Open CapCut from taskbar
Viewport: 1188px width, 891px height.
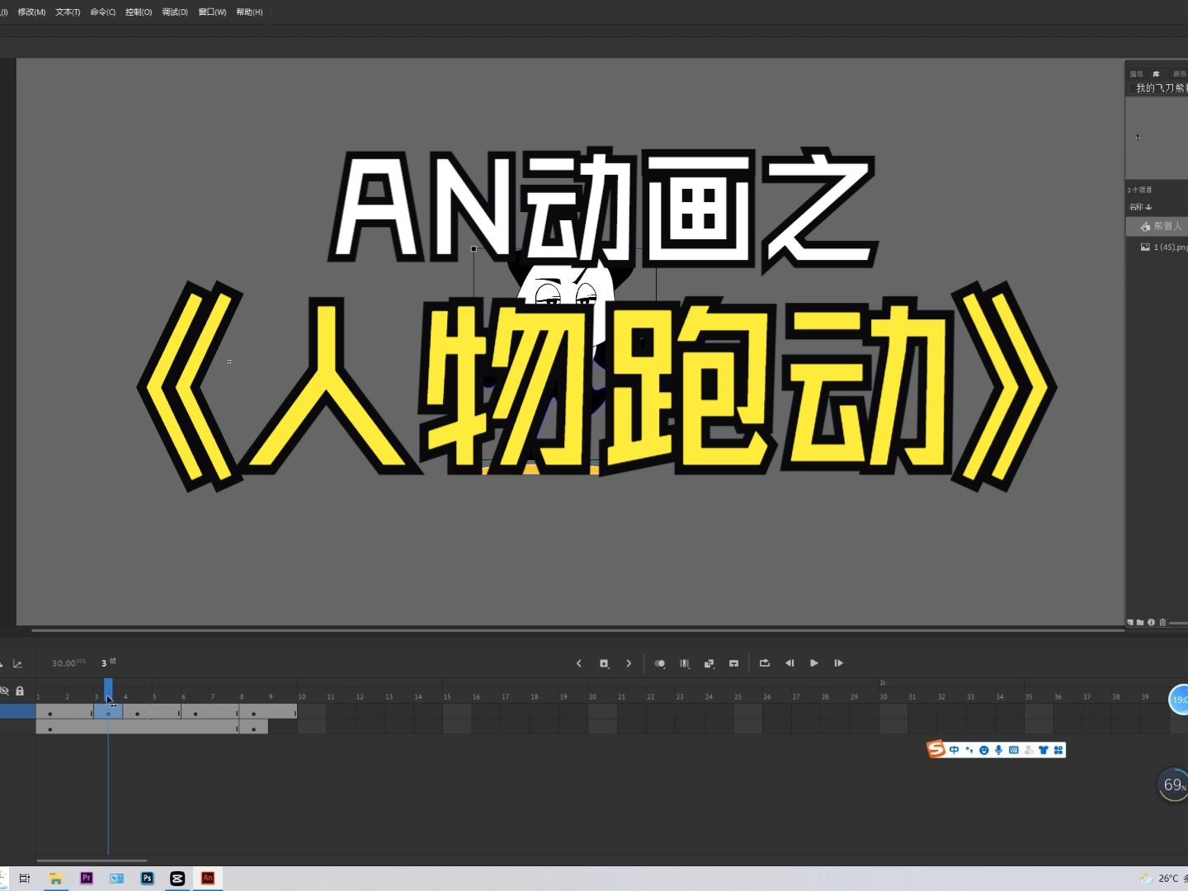pos(177,879)
